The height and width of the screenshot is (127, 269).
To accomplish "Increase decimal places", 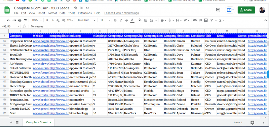I will click(64, 20).
